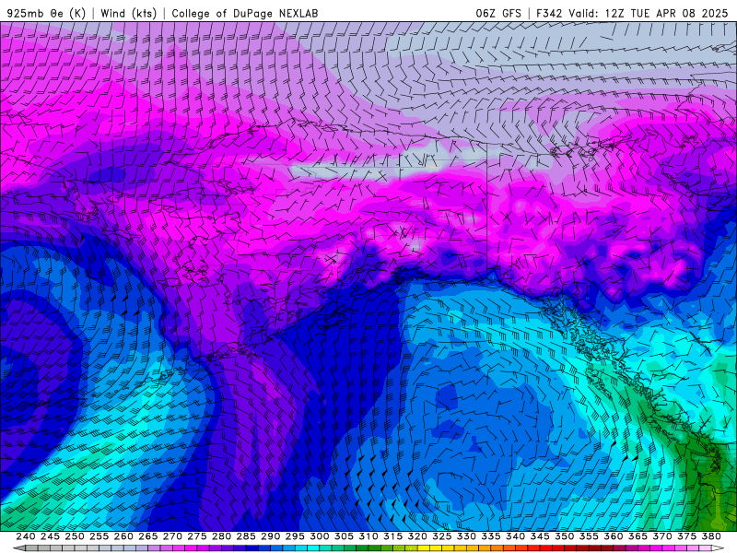Viewport: 737px width, 553px height.
Task: Click the 'Wind (kts)' header label
Action: click(x=129, y=13)
